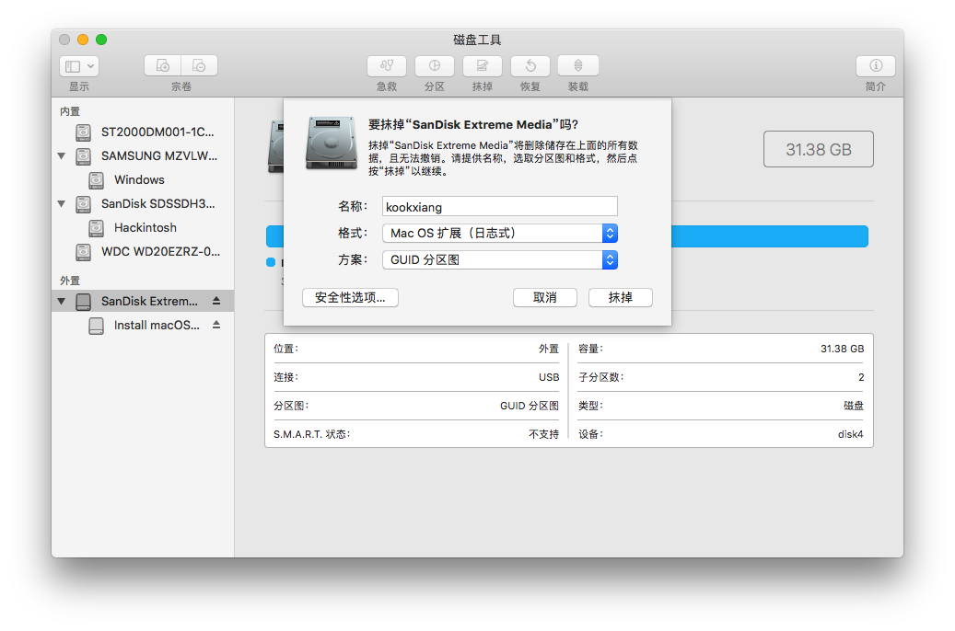
Task: Open the format (格式) dropdown Mac OS 扩展
Action: (x=499, y=234)
